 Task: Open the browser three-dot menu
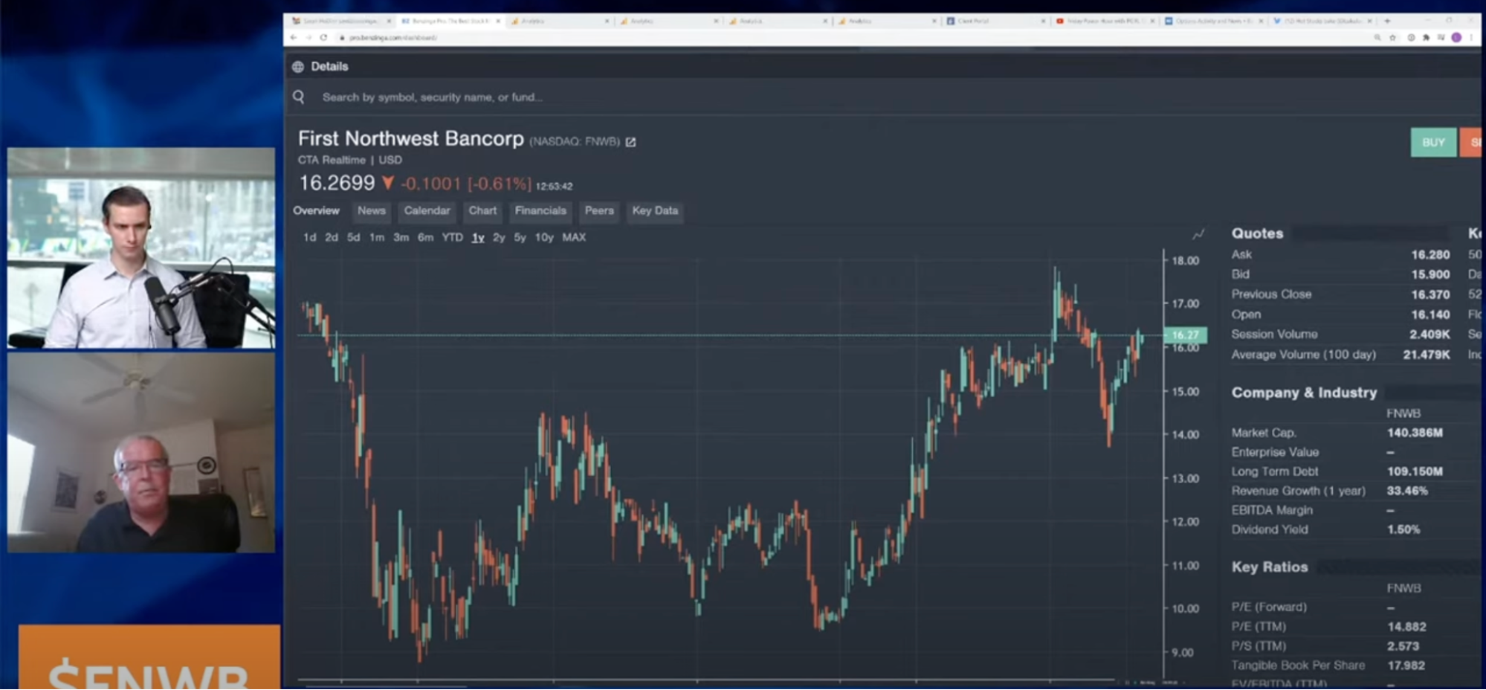click(x=1471, y=37)
